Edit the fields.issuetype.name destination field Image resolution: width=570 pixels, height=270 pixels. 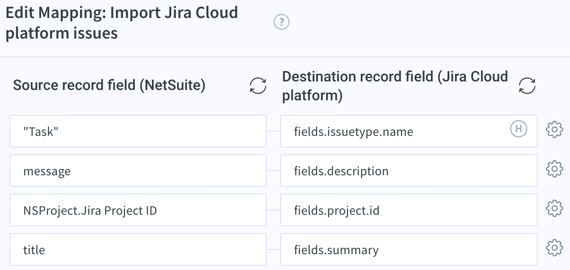(409, 131)
